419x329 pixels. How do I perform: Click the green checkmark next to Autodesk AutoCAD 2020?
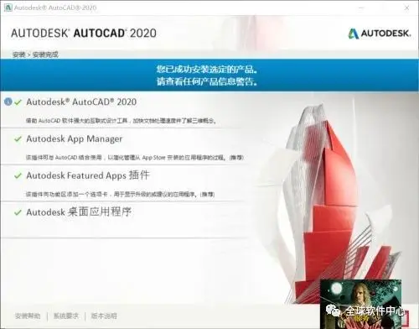click(x=18, y=102)
